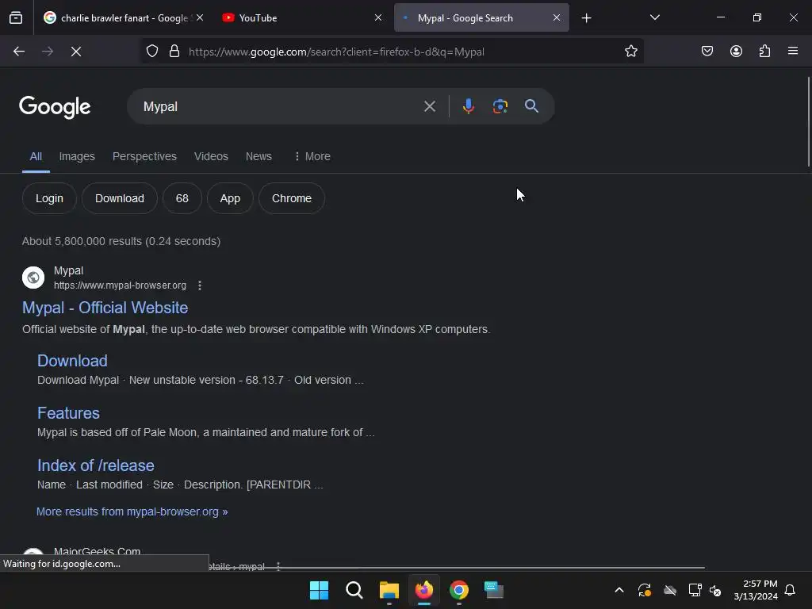Open Firefox application hamburger menu
Viewport: 812px width, 609px height.
click(793, 52)
